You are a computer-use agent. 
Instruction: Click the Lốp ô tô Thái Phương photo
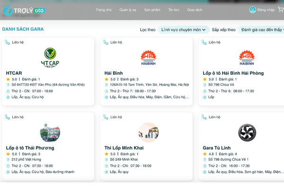(x=50, y=133)
